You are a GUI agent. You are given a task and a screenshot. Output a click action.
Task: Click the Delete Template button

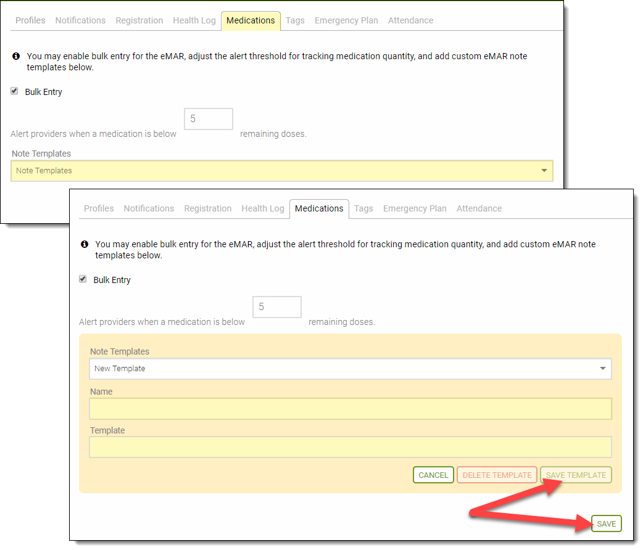point(497,475)
